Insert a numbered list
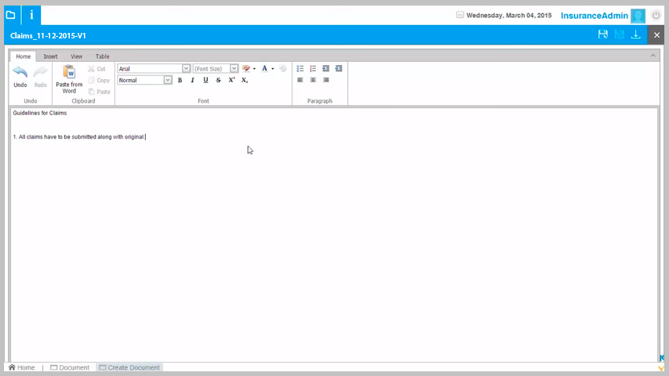 coord(313,69)
